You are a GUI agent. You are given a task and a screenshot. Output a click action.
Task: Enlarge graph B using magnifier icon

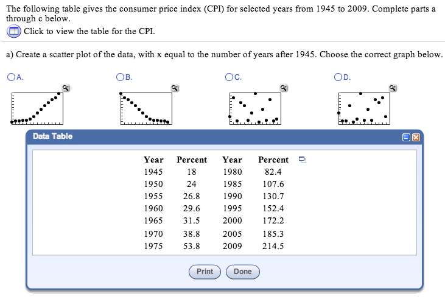click(x=175, y=88)
